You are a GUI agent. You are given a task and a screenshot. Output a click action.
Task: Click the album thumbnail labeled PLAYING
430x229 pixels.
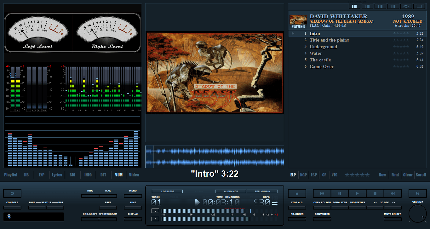pyautogui.click(x=298, y=22)
